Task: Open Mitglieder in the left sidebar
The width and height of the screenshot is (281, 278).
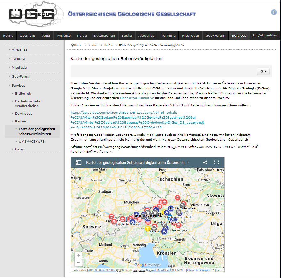Action: point(20,67)
